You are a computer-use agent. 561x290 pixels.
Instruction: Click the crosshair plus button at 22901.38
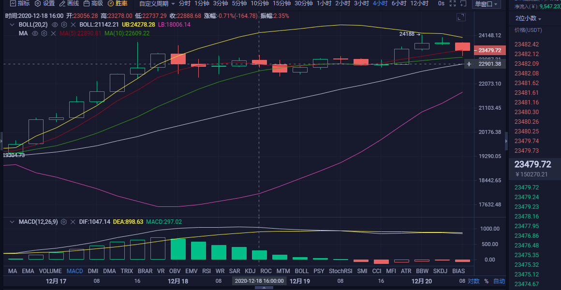point(469,64)
